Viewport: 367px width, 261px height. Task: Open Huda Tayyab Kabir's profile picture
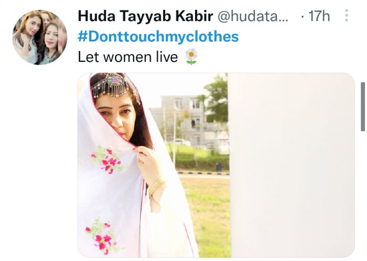point(40,37)
